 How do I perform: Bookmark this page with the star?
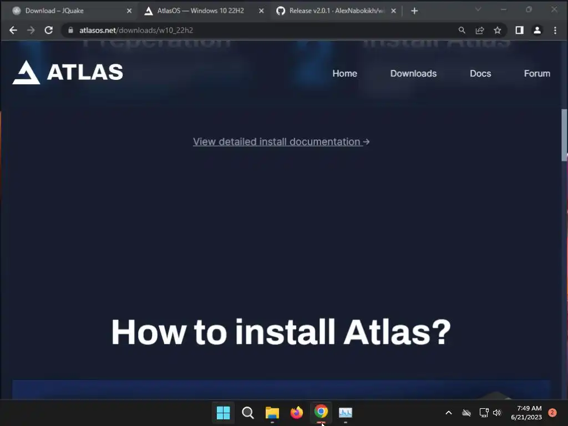coord(498,31)
